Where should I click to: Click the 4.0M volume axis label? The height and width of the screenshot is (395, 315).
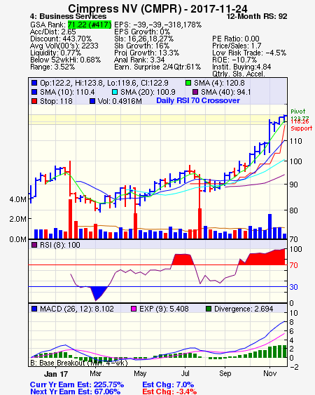pos(17,199)
